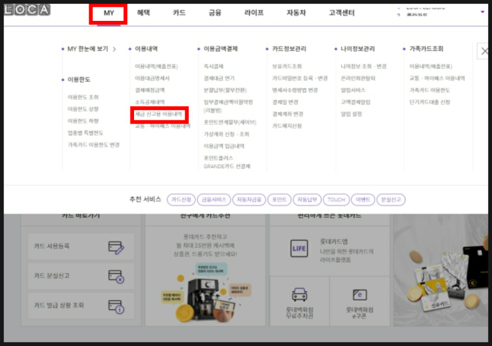The image size is (492, 346).
Task: Click the 이벤트 pill button
Action: [363, 200]
